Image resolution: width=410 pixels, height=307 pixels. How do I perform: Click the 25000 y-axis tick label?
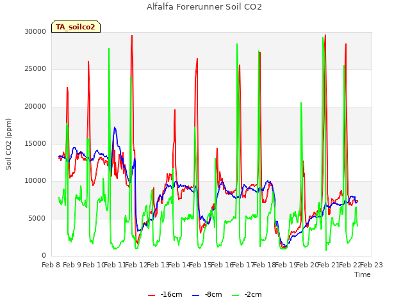pyautogui.click(x=35, y=69)
